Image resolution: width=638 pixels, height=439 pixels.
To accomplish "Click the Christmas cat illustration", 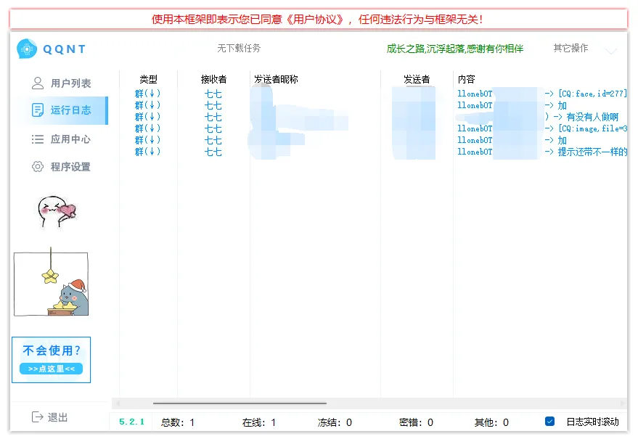I will [x=51, y=284].
